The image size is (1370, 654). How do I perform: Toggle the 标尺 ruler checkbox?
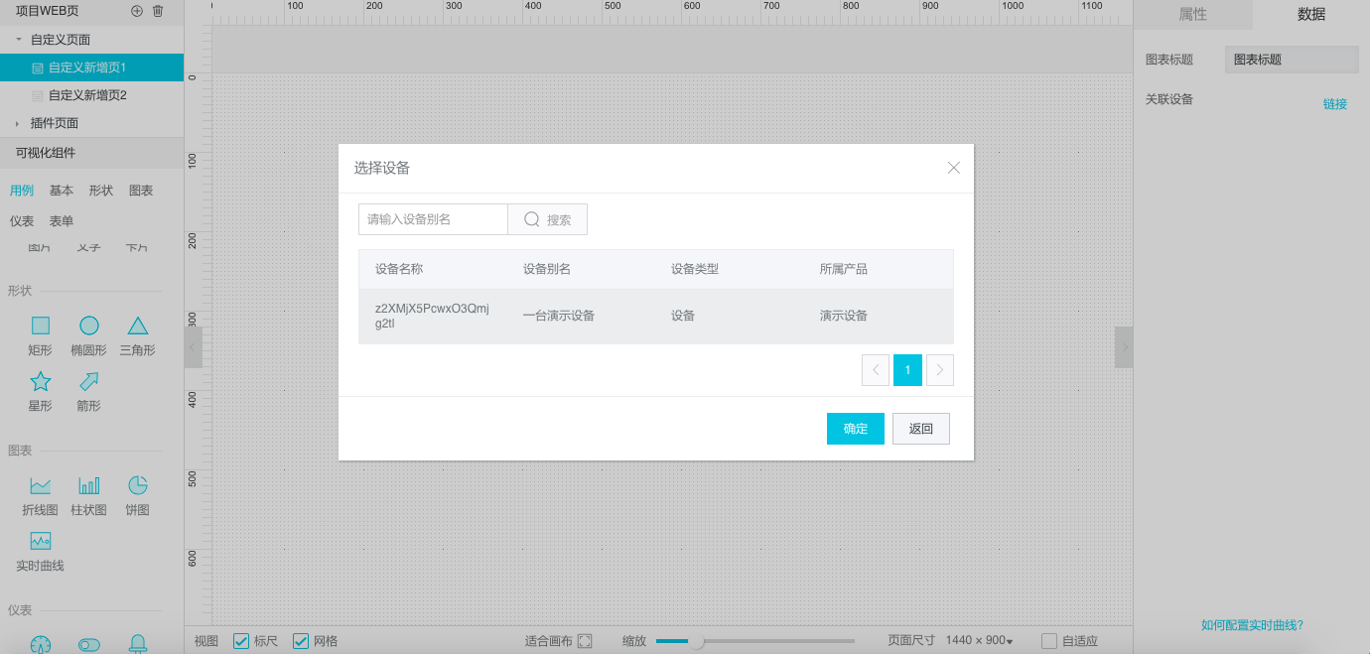point(240,641)
